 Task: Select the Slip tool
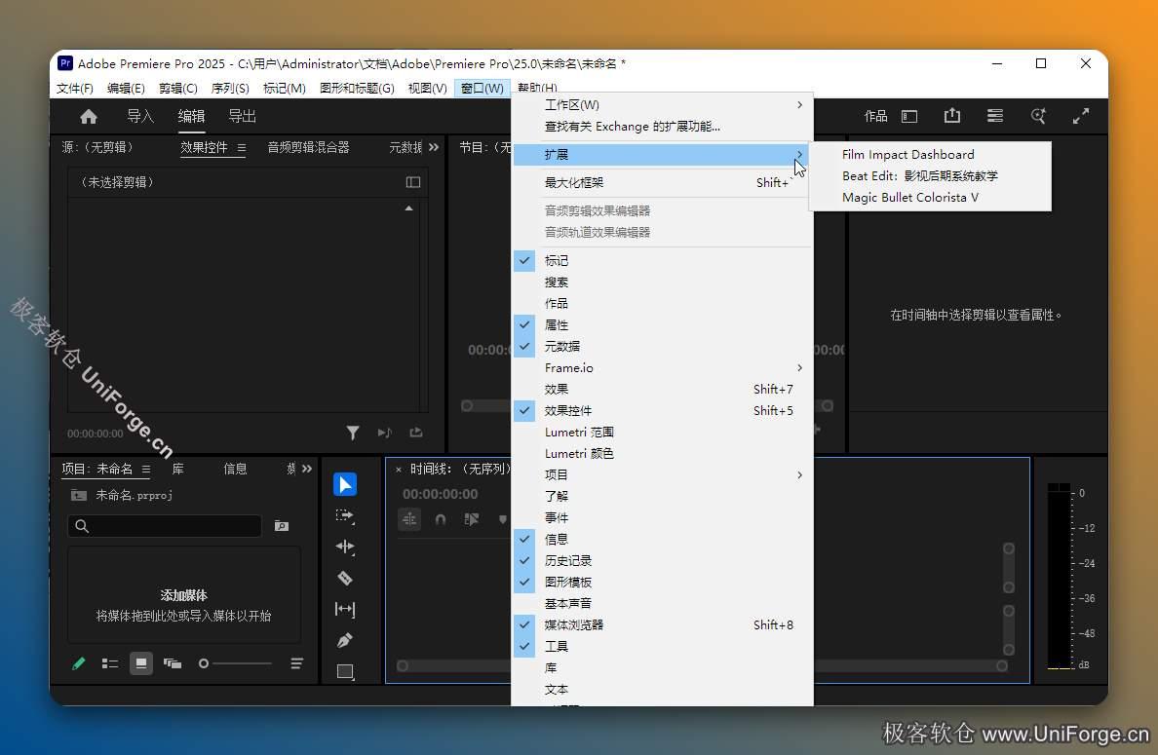345,609
